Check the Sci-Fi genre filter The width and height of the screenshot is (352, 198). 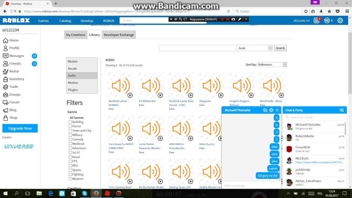pyautogui.click(x=70, y=153)
